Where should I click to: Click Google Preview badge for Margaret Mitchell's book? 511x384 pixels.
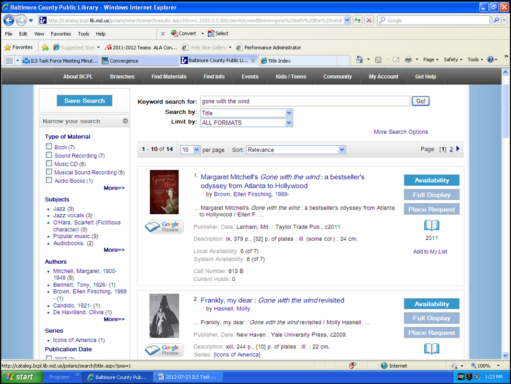pos(164,226)
